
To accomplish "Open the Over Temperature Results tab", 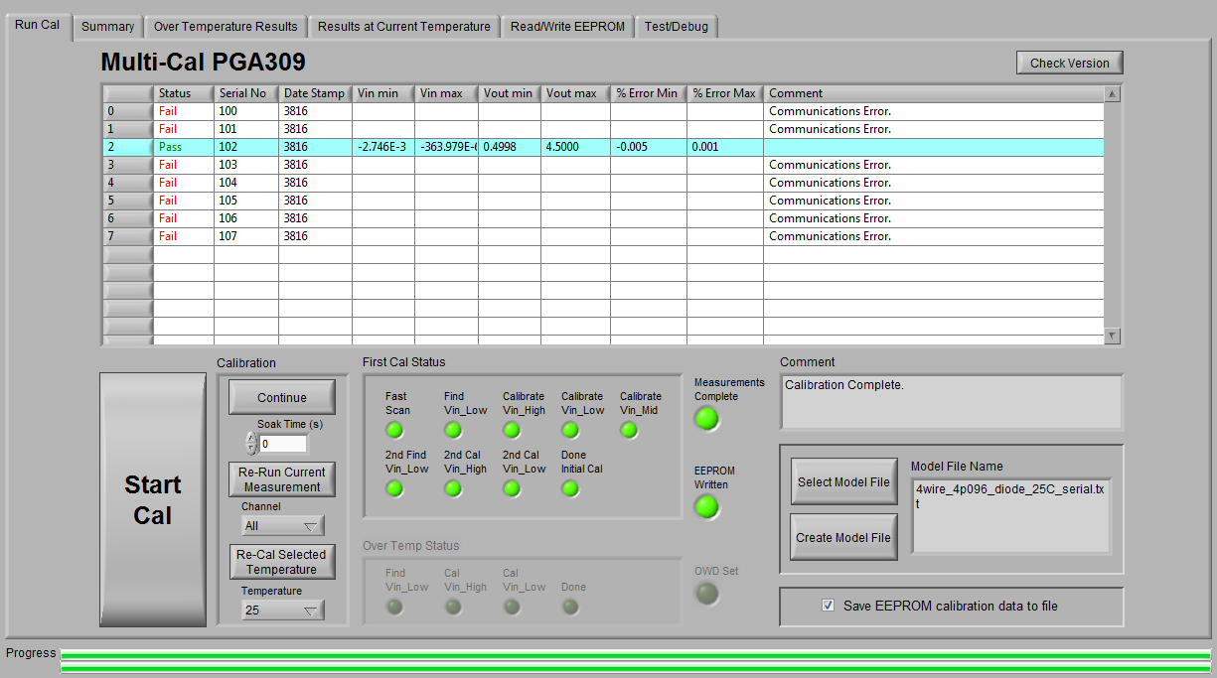I will coord(226,27).
